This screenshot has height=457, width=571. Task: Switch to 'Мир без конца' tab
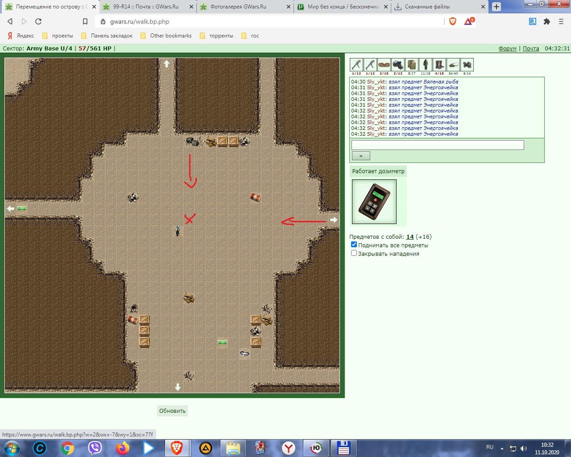coord(343,7)
